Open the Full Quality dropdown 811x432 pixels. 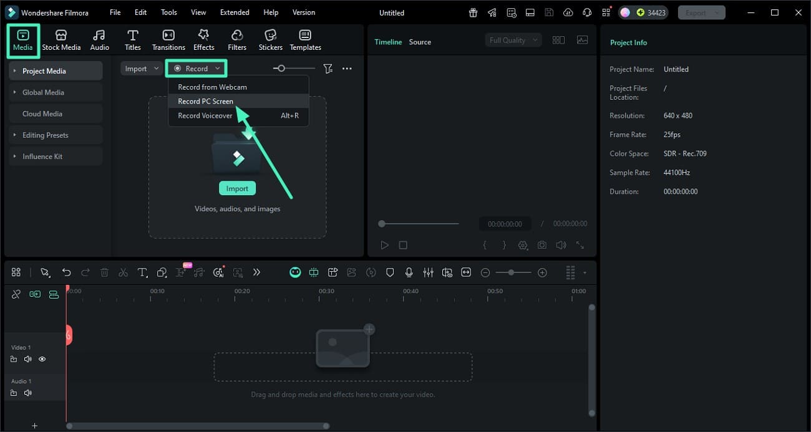(513, 40)
